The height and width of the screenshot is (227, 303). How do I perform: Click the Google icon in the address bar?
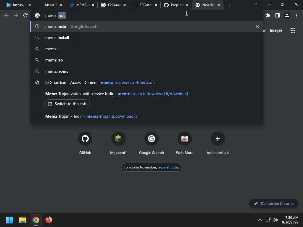37,15
